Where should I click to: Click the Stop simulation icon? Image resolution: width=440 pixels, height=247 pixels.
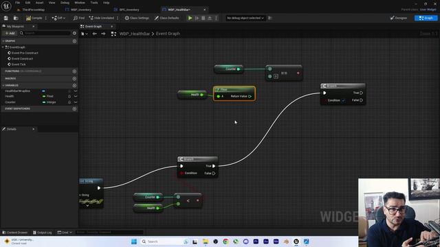click(x=203, y=18)
